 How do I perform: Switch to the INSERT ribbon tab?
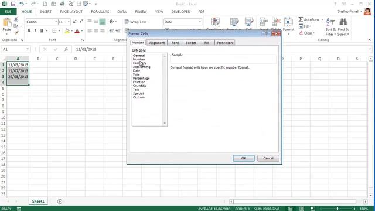point(46,12)
